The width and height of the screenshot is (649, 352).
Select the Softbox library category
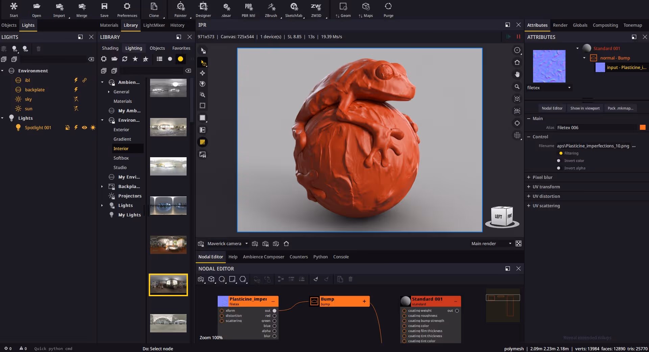click(121, 158)
